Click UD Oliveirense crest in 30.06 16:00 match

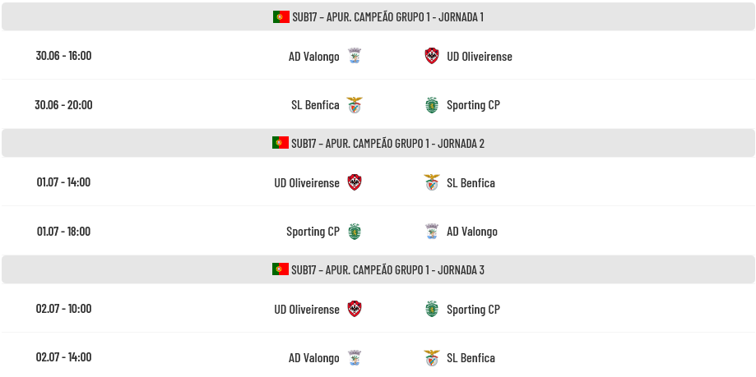pos(432,56)
